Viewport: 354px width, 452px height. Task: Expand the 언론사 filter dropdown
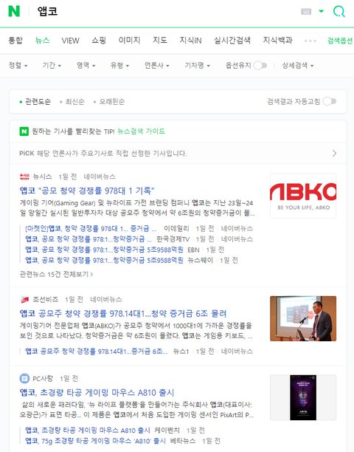pos(157,66)
